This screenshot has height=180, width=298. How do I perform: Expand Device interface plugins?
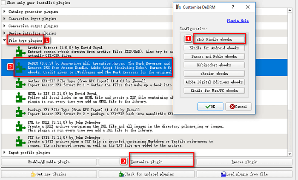tap(4, 33)
